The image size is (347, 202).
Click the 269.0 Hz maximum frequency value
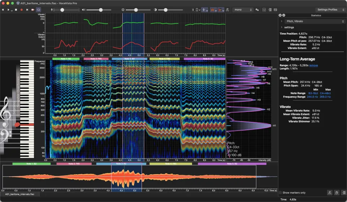click(325, 97)
